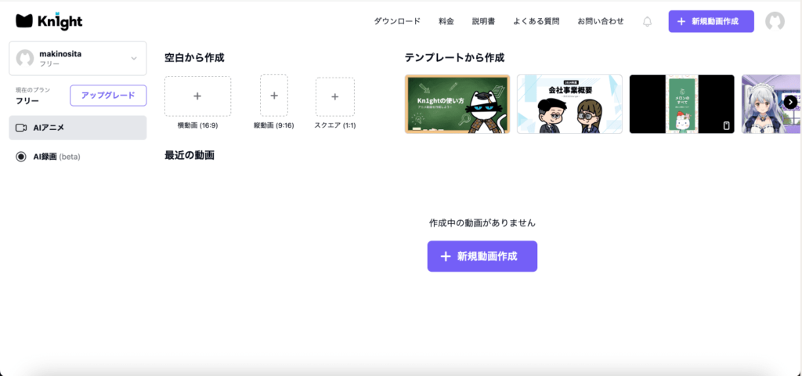Click the 現在のプラン label
This screenshot has width=802, height=376.
33,90
